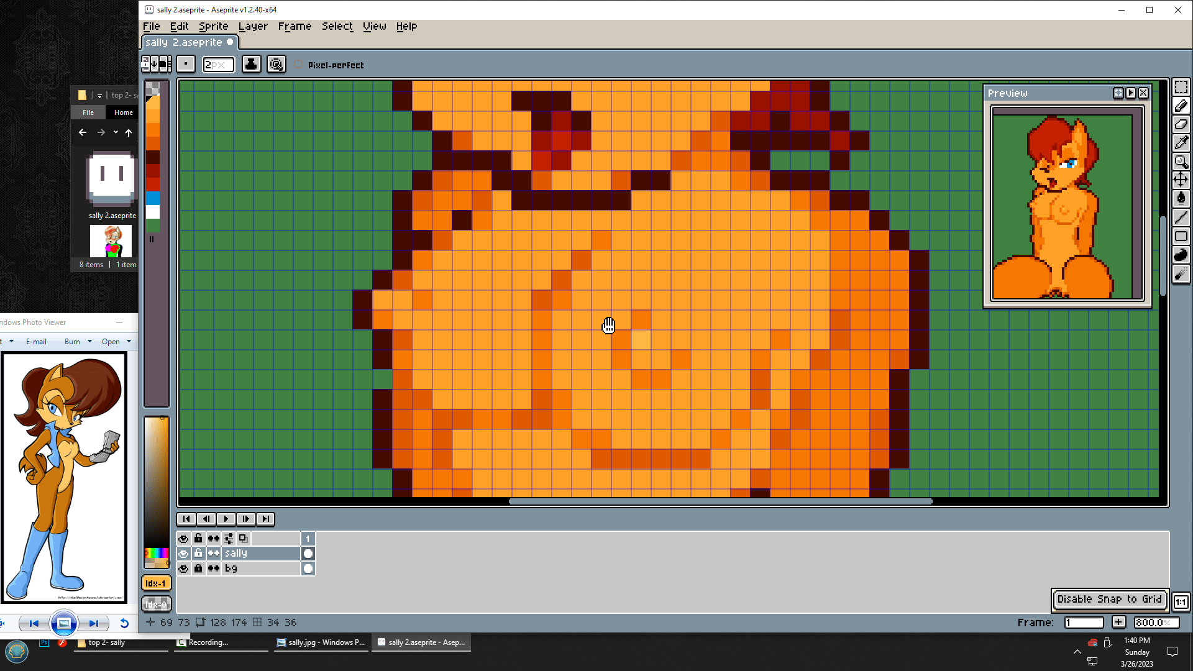Image resolution: width=1193 pixels, height=671 pixels.
Task: Expand the Open dropdown in Photo Viewer
Action: click(129, 341)
